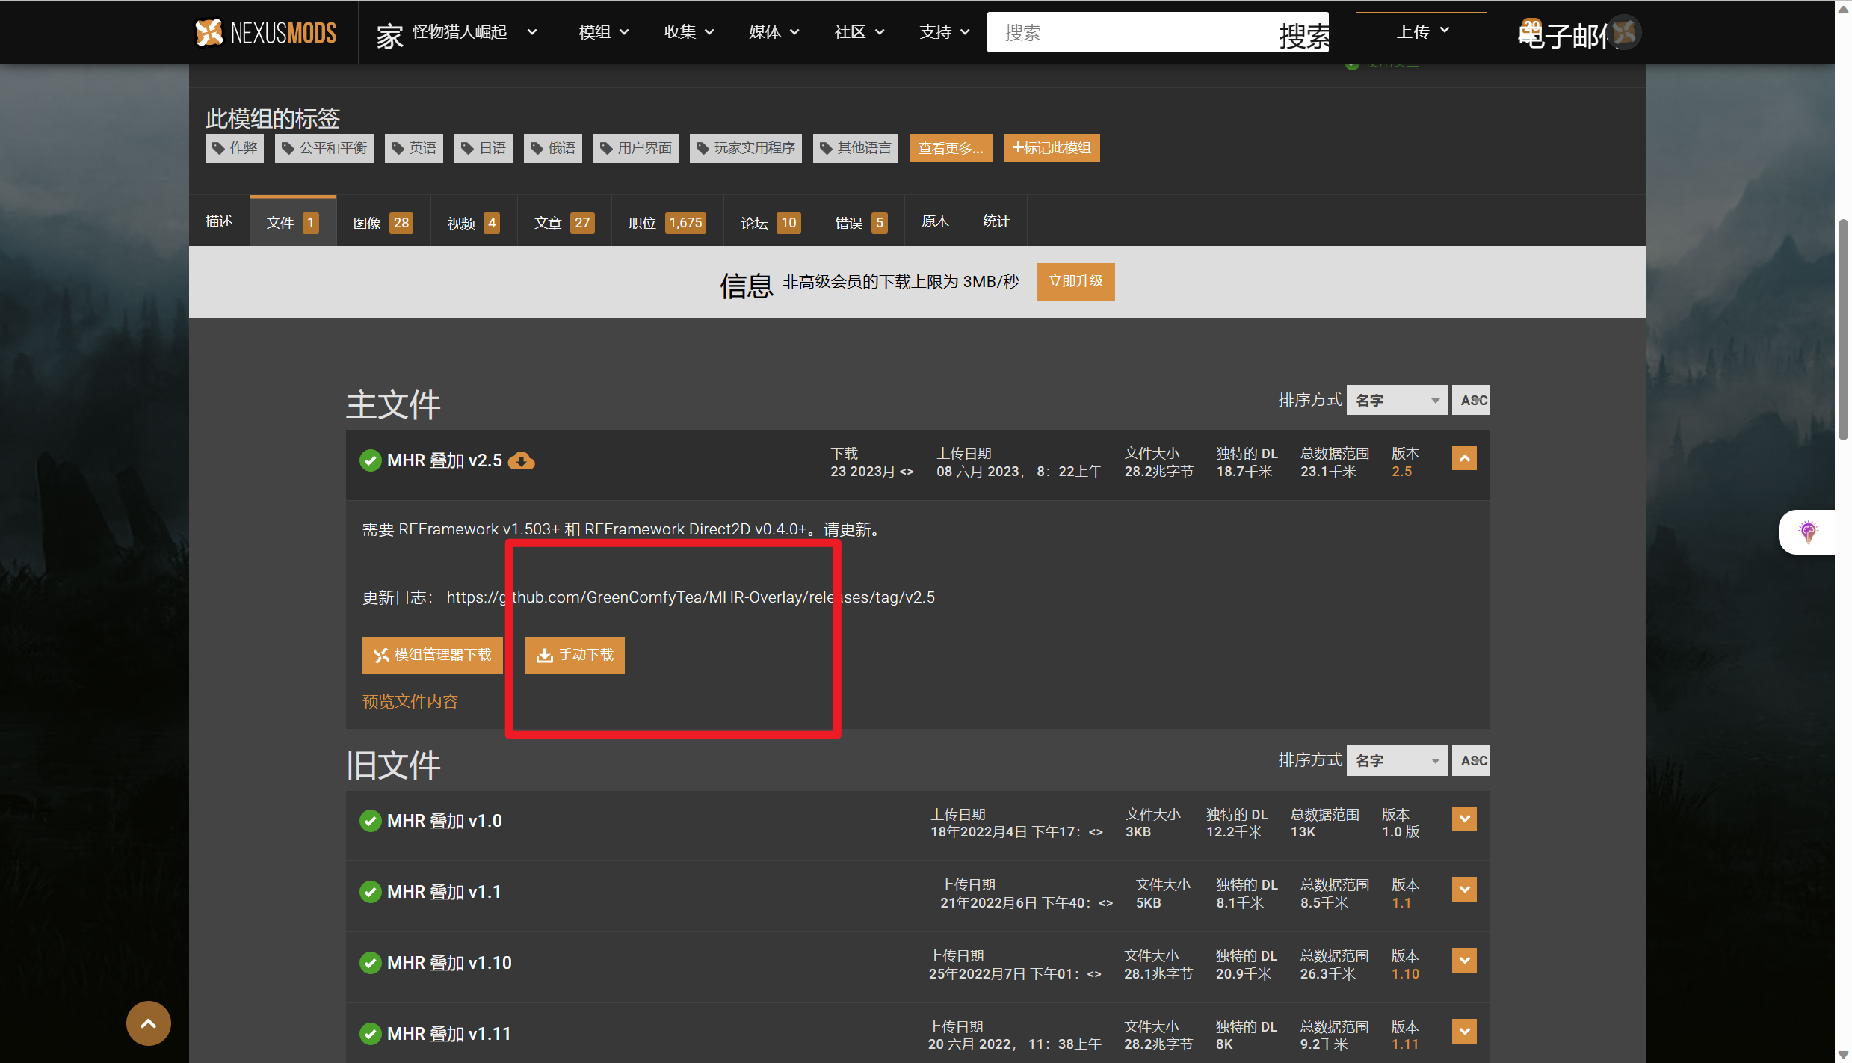This screenshot has width=1852, height=1063.
Task: Open the GitHub MHR-Overlay releases link
Action: pos(691,597)
